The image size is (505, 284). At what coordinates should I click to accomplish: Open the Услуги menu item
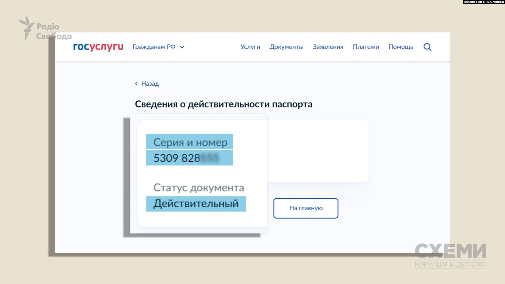pyautogui.click(x=250, y=47)
